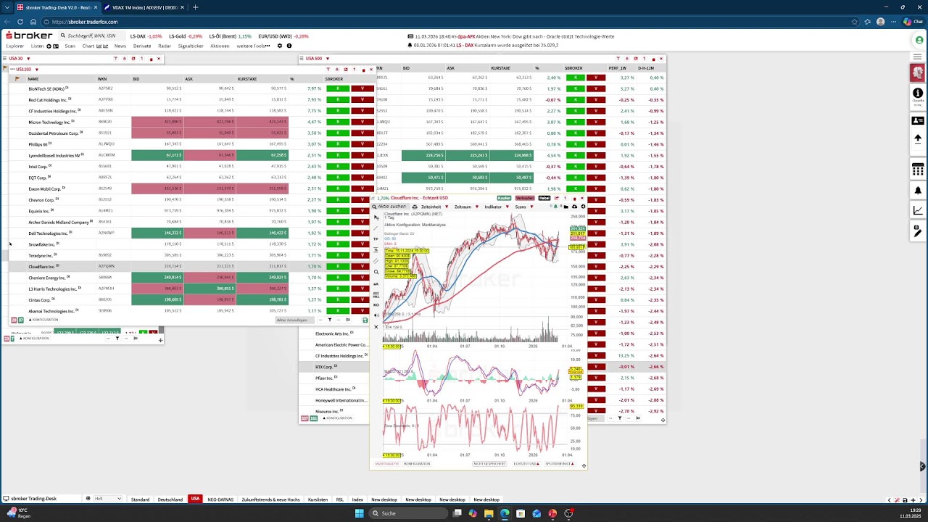Viewport: 928px width, 522px height.
Task: Open the bell notifications icon in right sidebar
Action: [x=918, y=191]
